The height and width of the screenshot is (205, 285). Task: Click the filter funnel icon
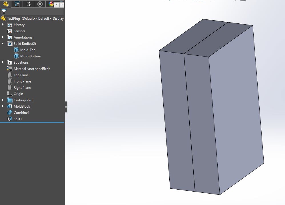tap(4, 12)
